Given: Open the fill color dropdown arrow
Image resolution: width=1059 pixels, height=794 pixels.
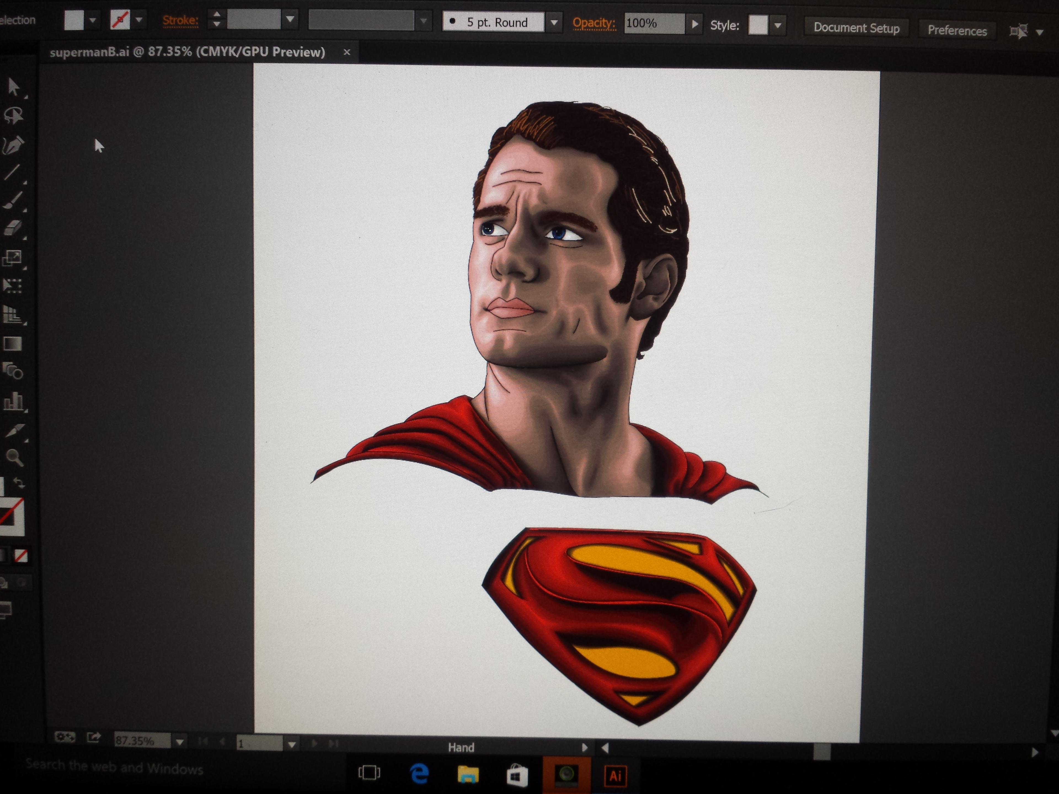Looking at the screenshot, I should [93, 20].
